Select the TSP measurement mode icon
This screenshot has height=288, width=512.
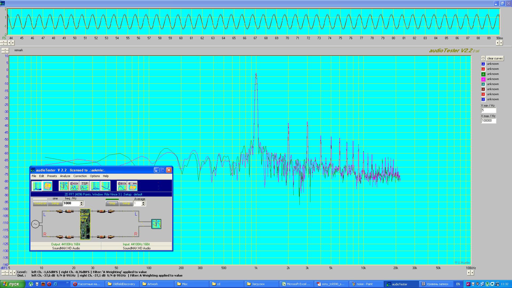tap(85, 186)
